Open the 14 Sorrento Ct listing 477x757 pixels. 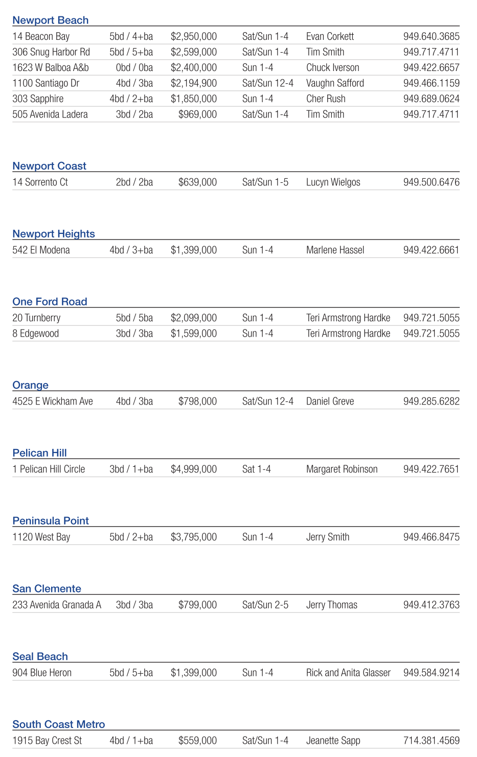point(40,182)
